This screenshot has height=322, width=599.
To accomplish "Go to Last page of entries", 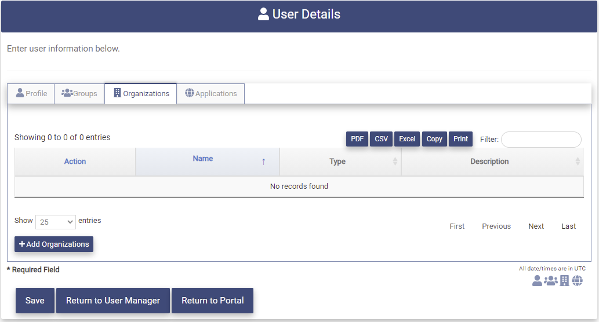I will pos(568,226).
